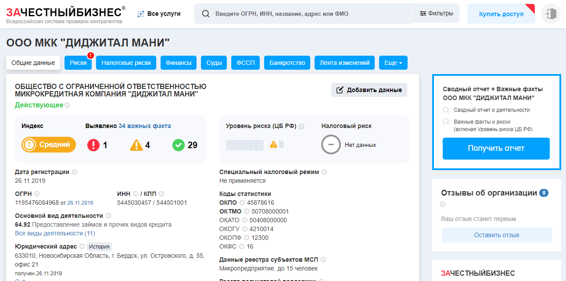
Task: Select Важные факты и риски option
Action: pyautogui.click(x=446, y=121)
